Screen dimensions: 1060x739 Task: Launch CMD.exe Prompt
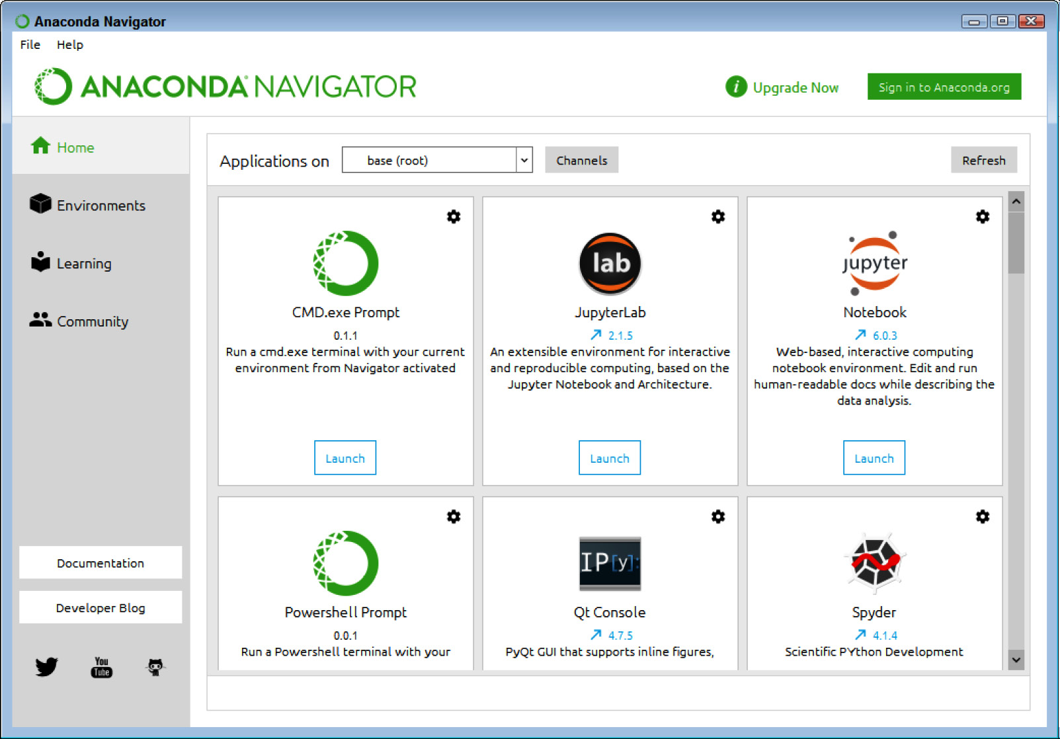[345, 457]
